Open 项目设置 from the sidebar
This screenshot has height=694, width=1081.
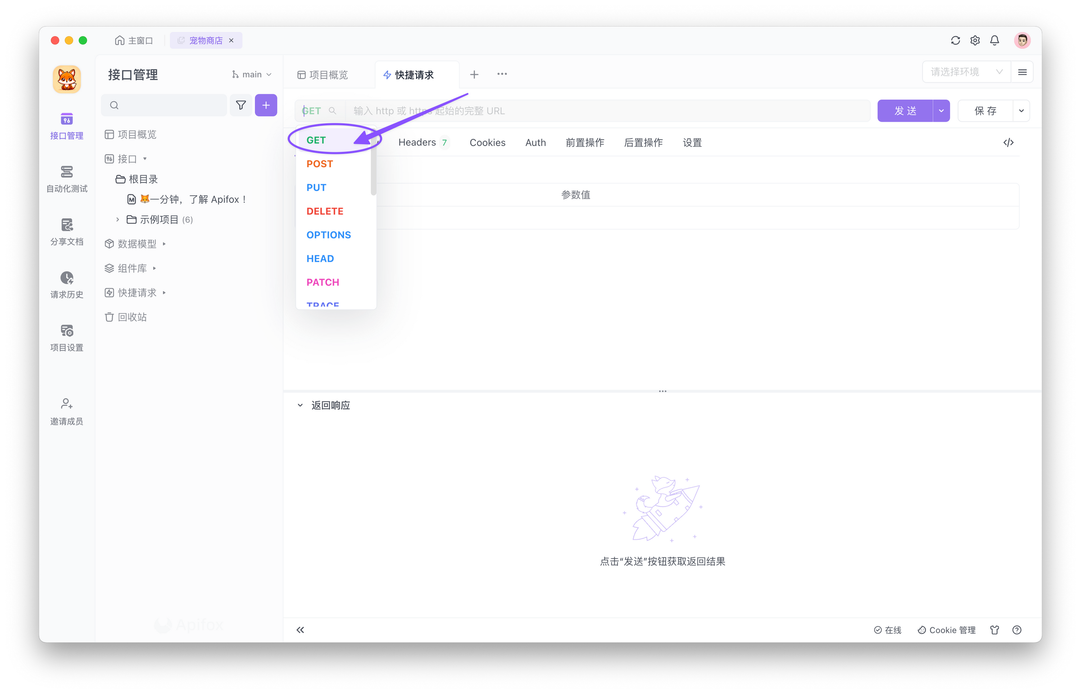67,338
